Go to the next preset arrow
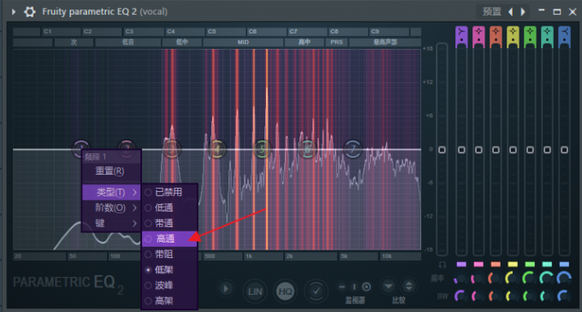This screenshot has width=582, height=312. pos(523,12)
